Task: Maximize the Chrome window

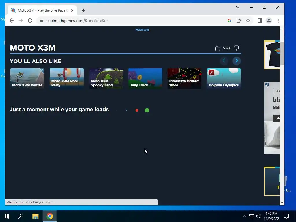Action: pyautogui.click(x=264, y=7)
